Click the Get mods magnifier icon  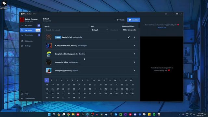[x=22, y=30]
